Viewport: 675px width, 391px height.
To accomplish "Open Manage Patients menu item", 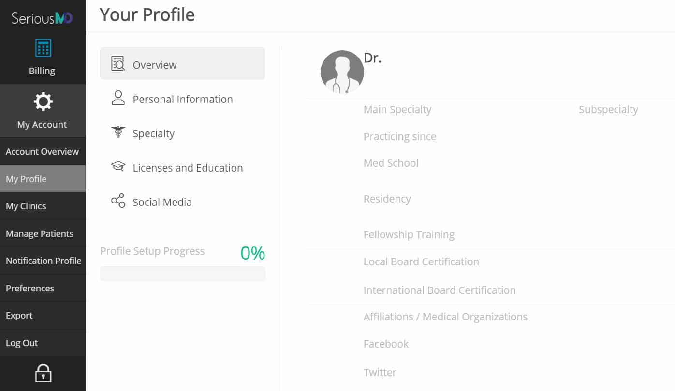I will coord(43,233).
